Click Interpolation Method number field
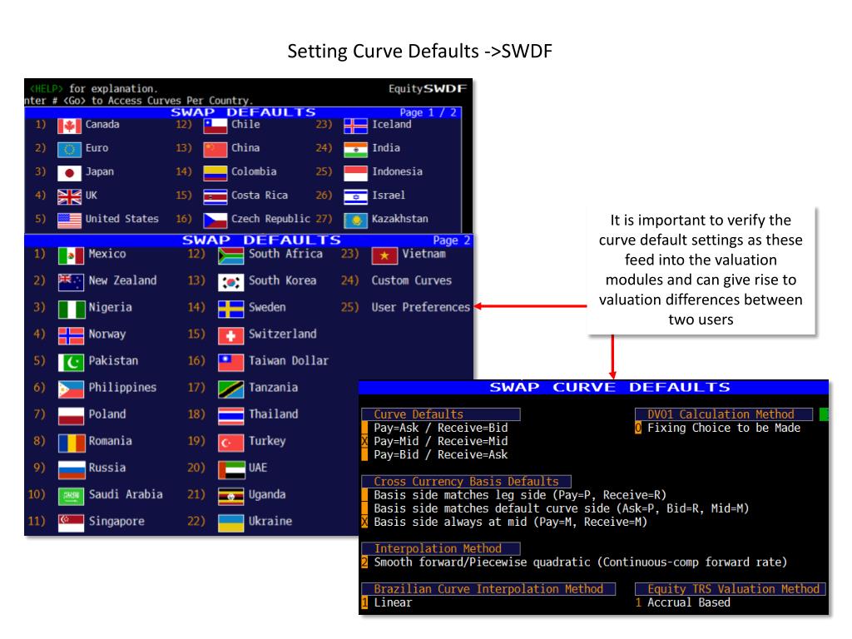This screenshot has width=852, height=639. 364,562
